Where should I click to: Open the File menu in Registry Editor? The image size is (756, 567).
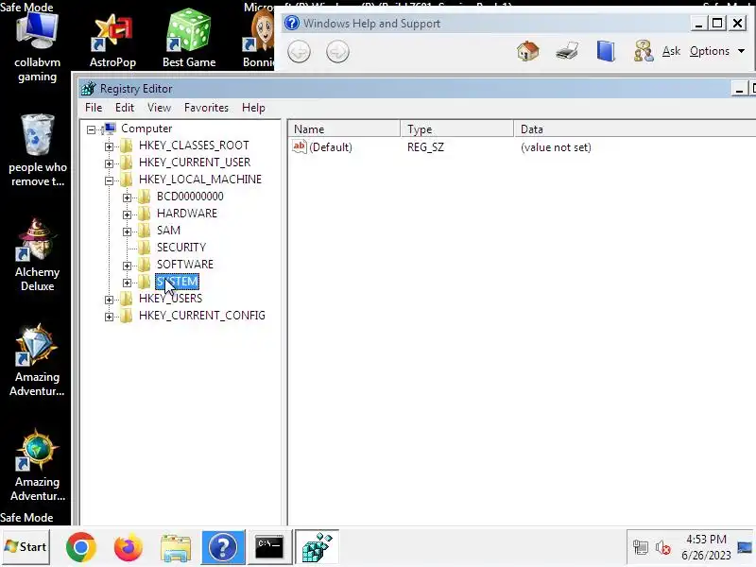pos(94,108)
